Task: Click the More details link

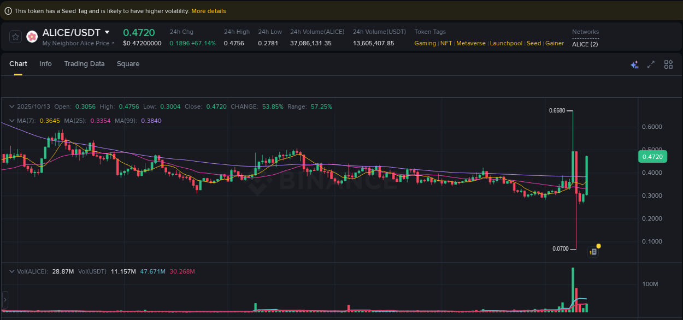Action: click(208, 10)
